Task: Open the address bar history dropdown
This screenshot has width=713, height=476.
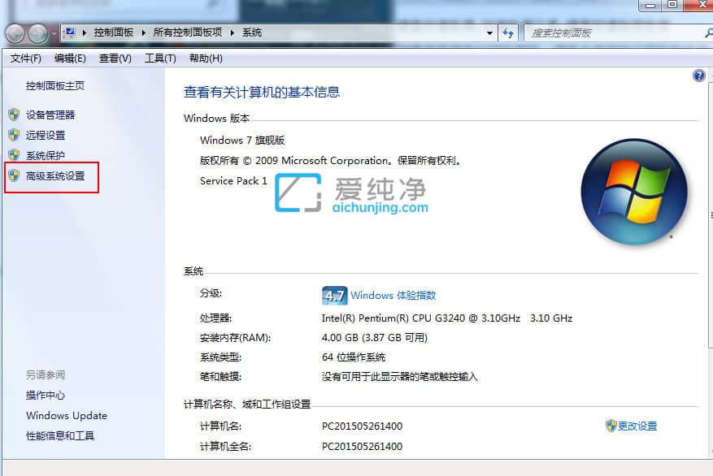Action: tap(489, 33)
